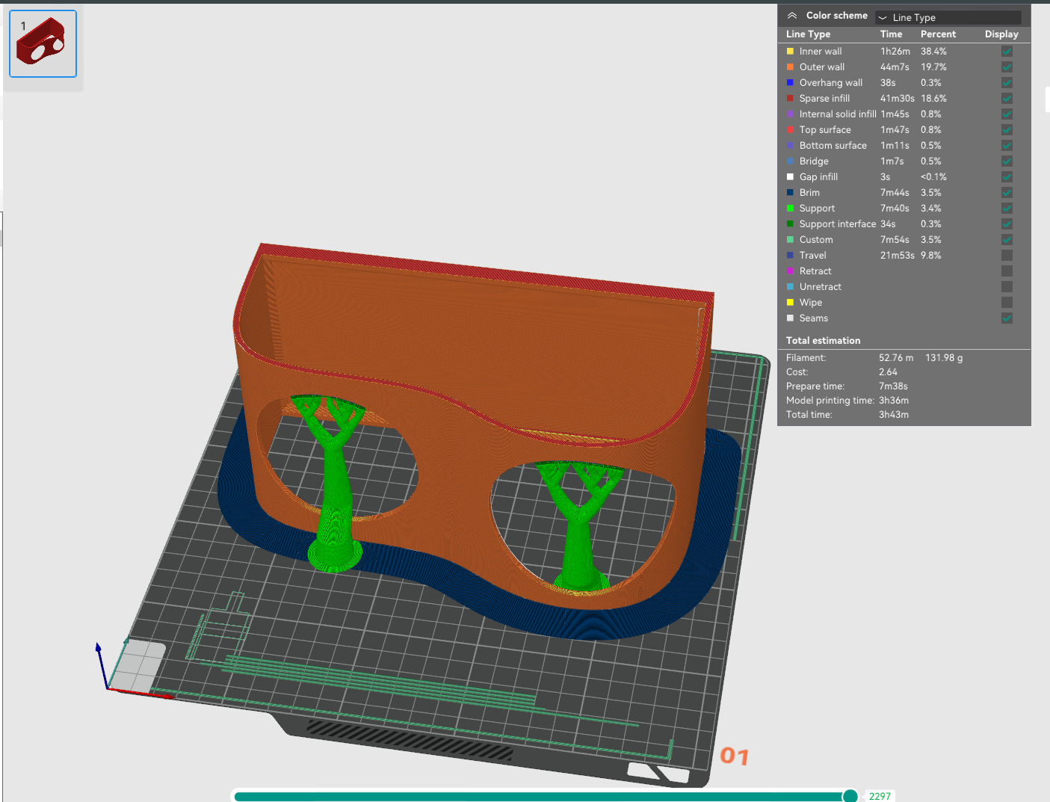
Task: Click the yellow Inner wall color swatch
Action: point(790,52)
